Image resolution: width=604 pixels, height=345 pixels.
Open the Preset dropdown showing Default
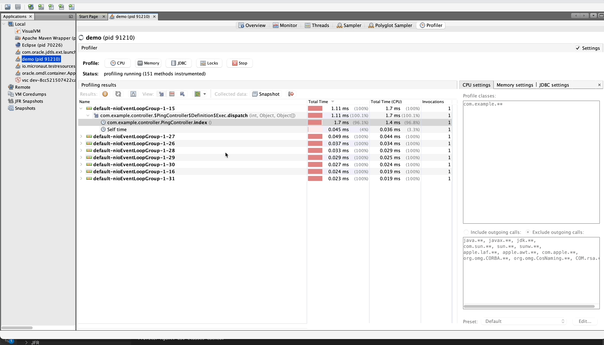point(524,321)
